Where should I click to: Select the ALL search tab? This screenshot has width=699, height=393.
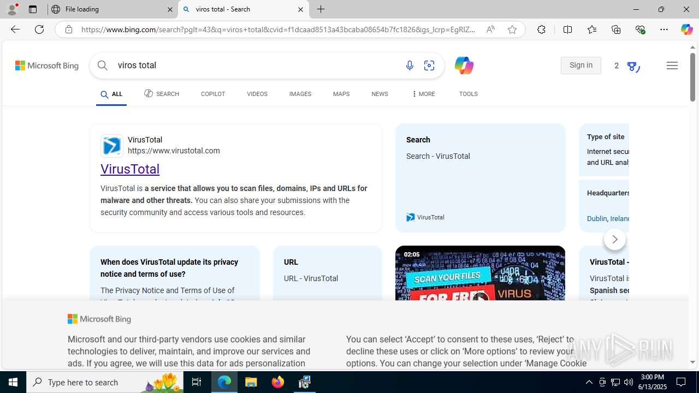pyautogui.click(x=111, y=94)
